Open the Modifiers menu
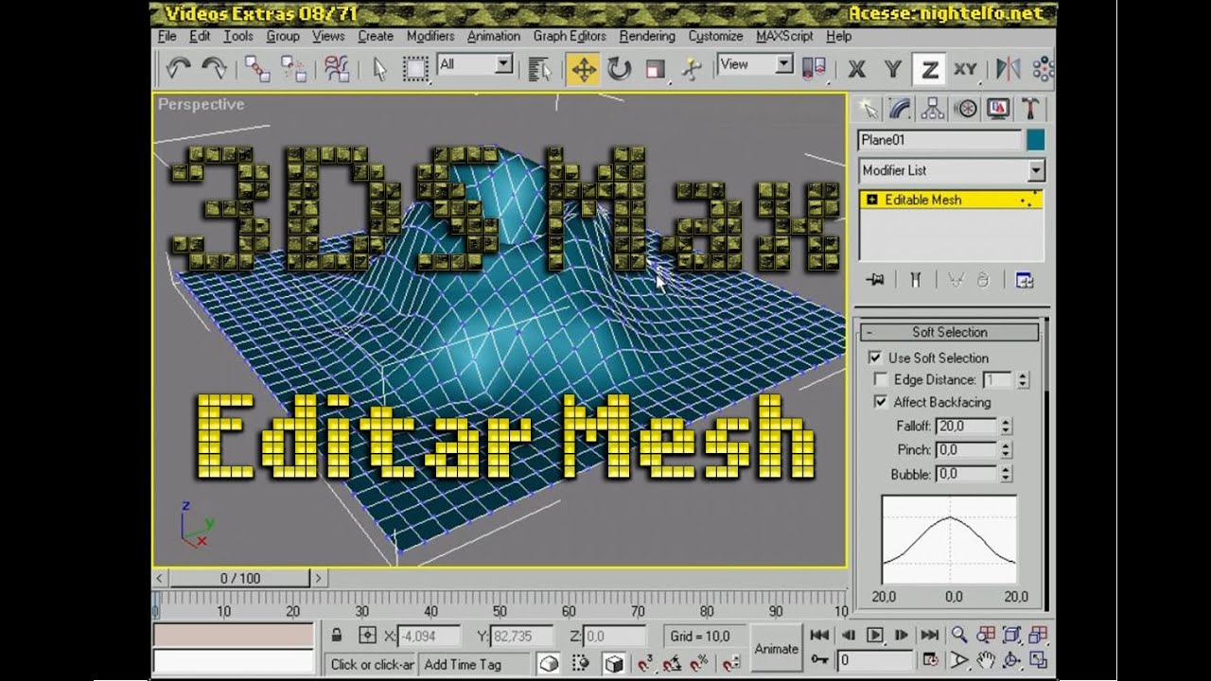This screenshot has width=1211, height=681. pos(430,36)
